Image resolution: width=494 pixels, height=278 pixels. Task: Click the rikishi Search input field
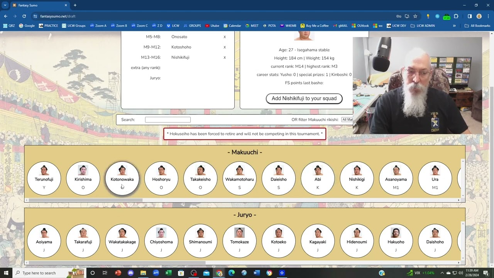168,120
